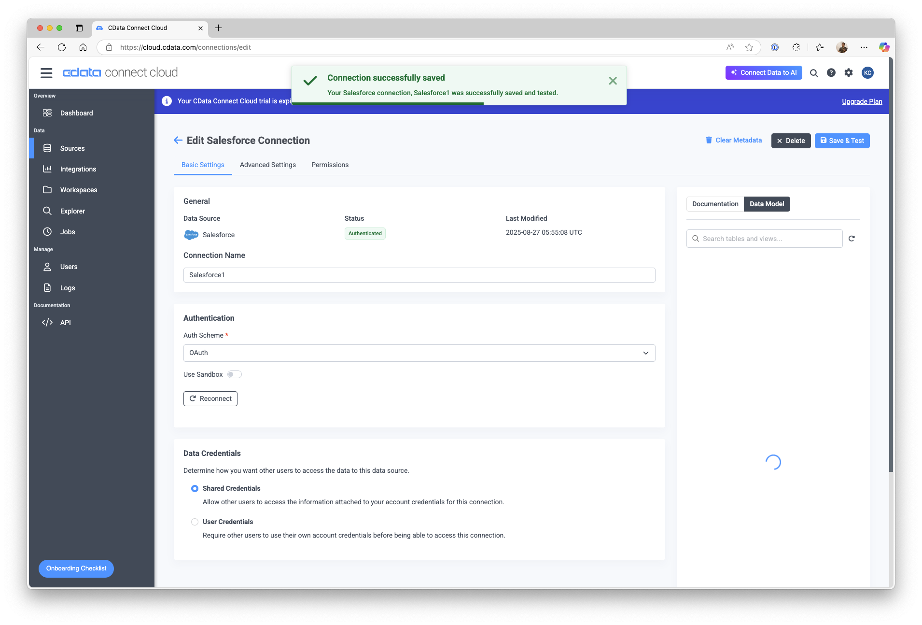Click the trial expiration progress bar

pos(388,104)
